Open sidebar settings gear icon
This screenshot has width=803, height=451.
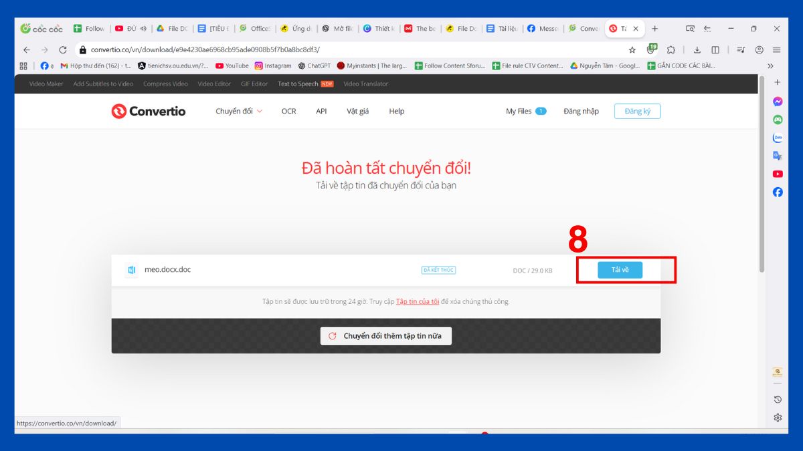coord(778,418)
